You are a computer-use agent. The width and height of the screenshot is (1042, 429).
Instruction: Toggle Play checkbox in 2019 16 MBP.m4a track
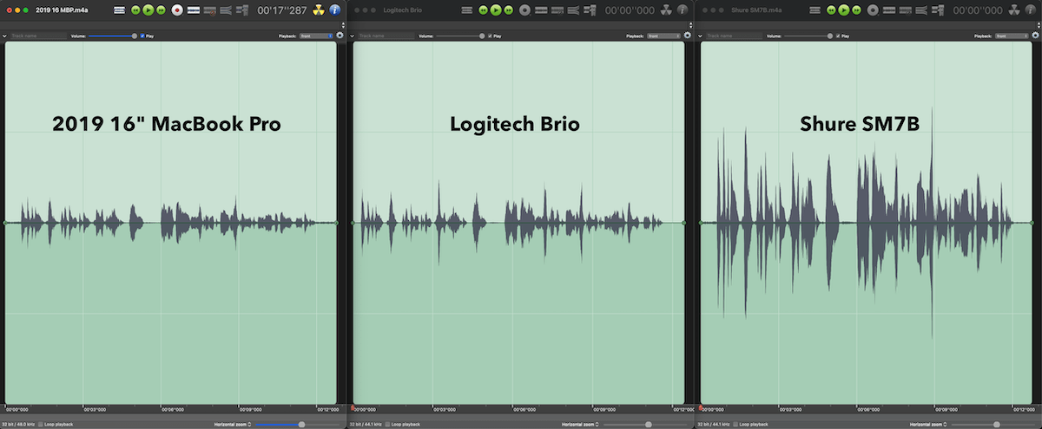tap(142, 36)
